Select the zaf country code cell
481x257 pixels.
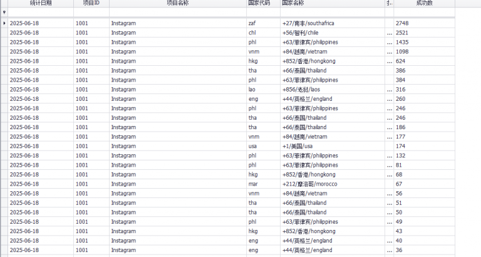pos(264,23)
